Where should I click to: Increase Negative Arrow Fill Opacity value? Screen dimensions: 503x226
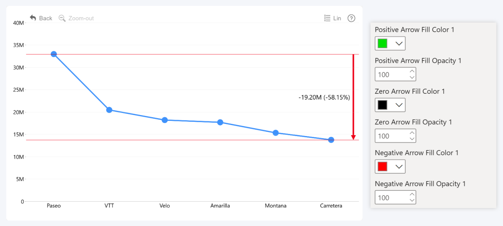click(x=412, y=194)
